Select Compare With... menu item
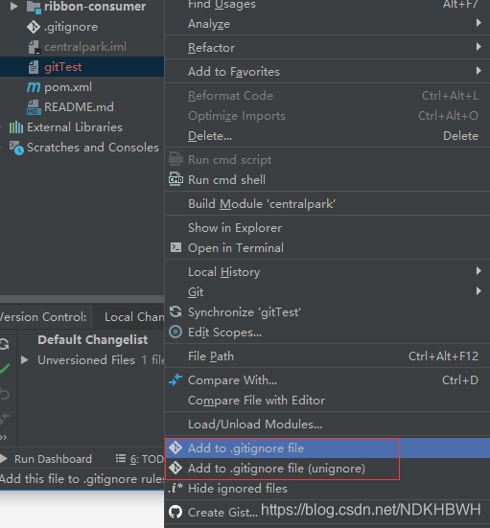The image size is (490, 528). click(x=327, y=380)
